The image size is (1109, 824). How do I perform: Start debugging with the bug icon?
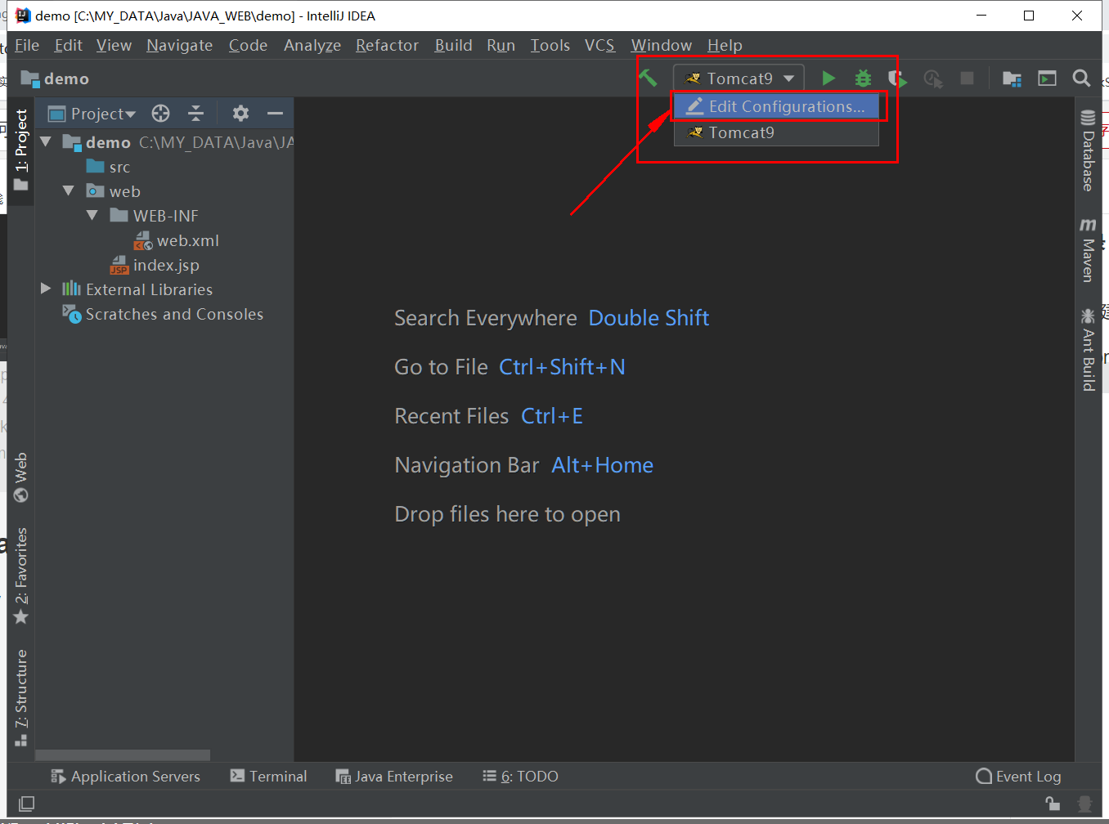click(863, 78)
